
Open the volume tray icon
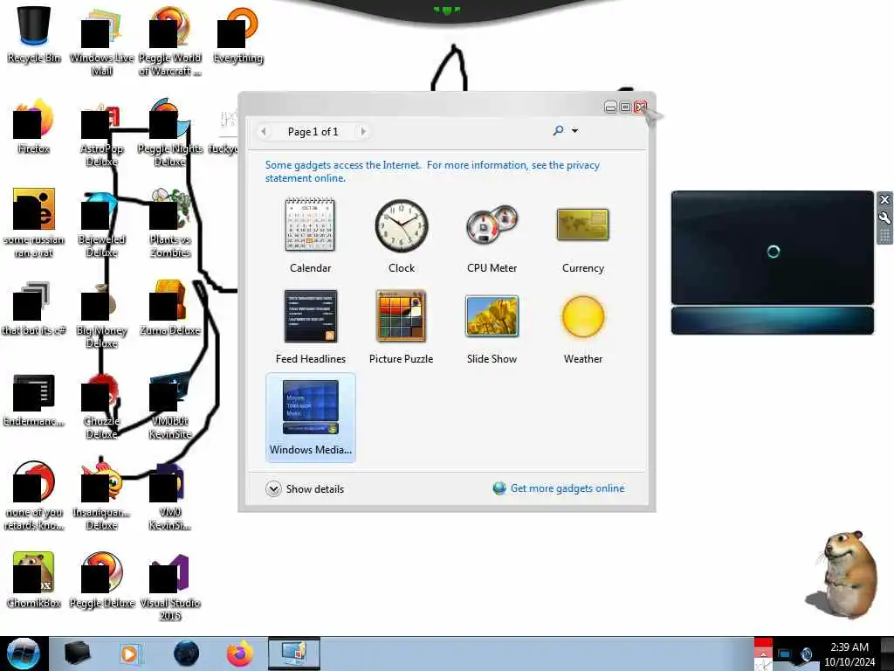(x=806, y=654)
